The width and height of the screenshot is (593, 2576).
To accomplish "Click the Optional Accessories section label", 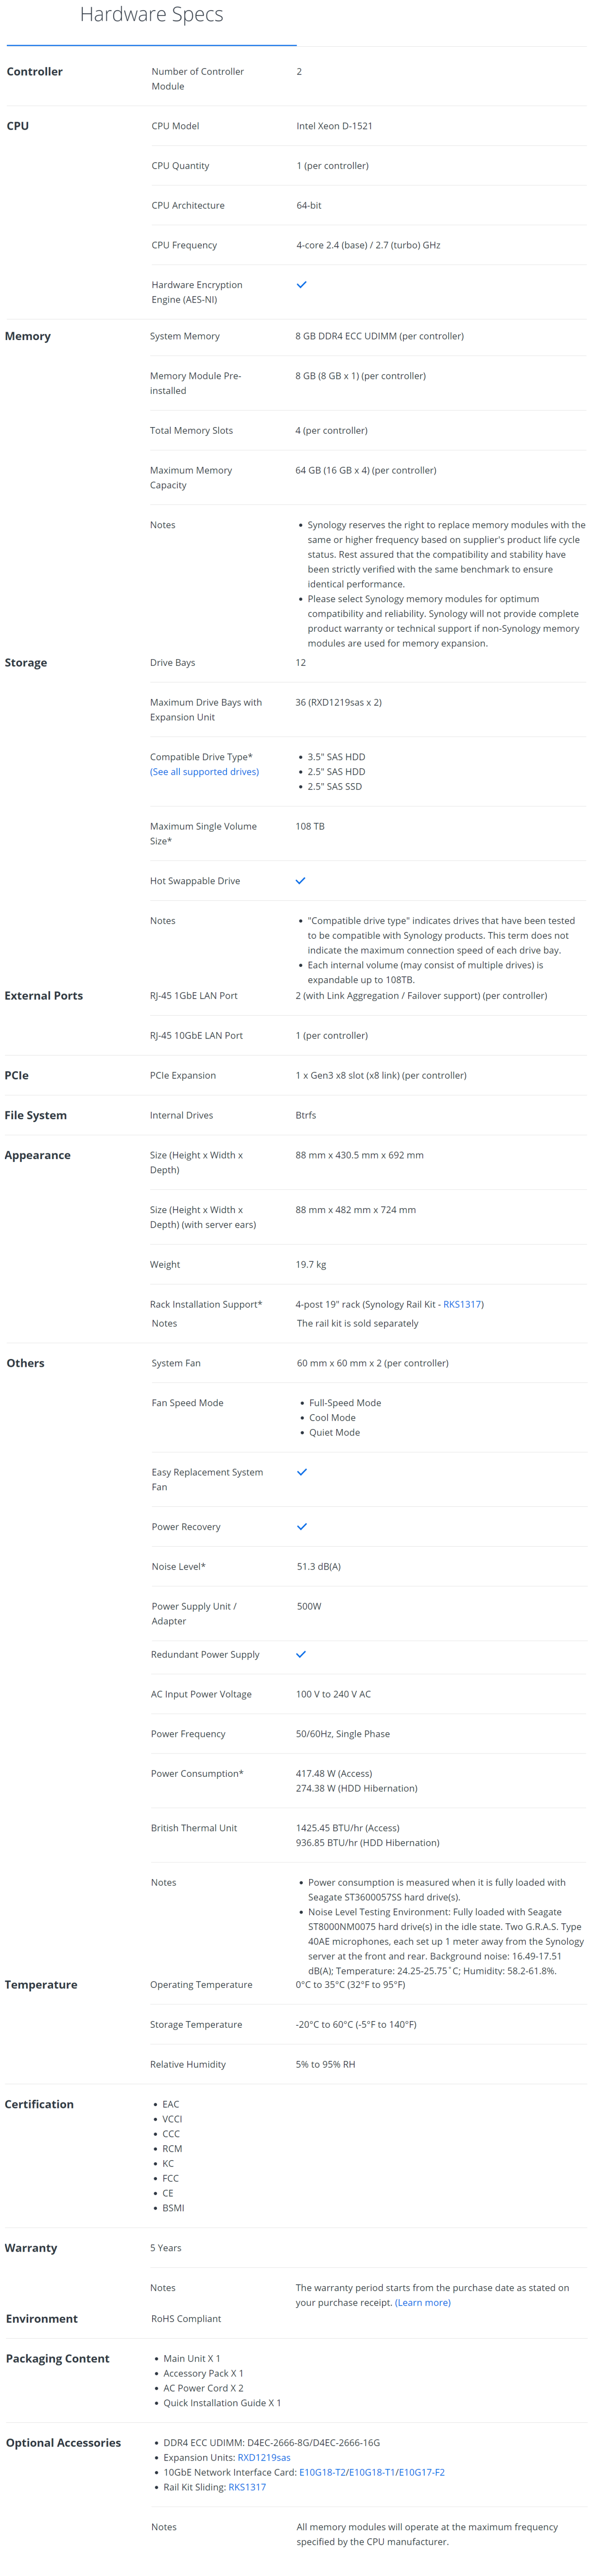I will click(x=63, y=2443).
